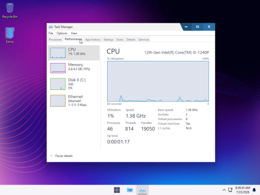This screenshot has height=195, width=260.
Task: Select the Ethernet graph icon
Action: pos(58,100)
